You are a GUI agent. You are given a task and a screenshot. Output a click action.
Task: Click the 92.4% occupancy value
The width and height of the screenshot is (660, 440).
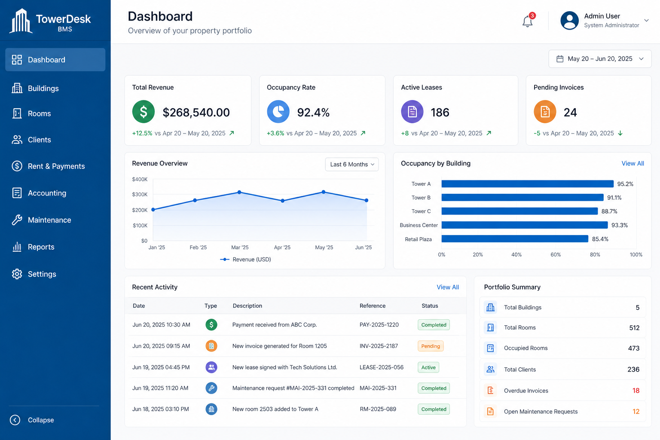[313, 112]
